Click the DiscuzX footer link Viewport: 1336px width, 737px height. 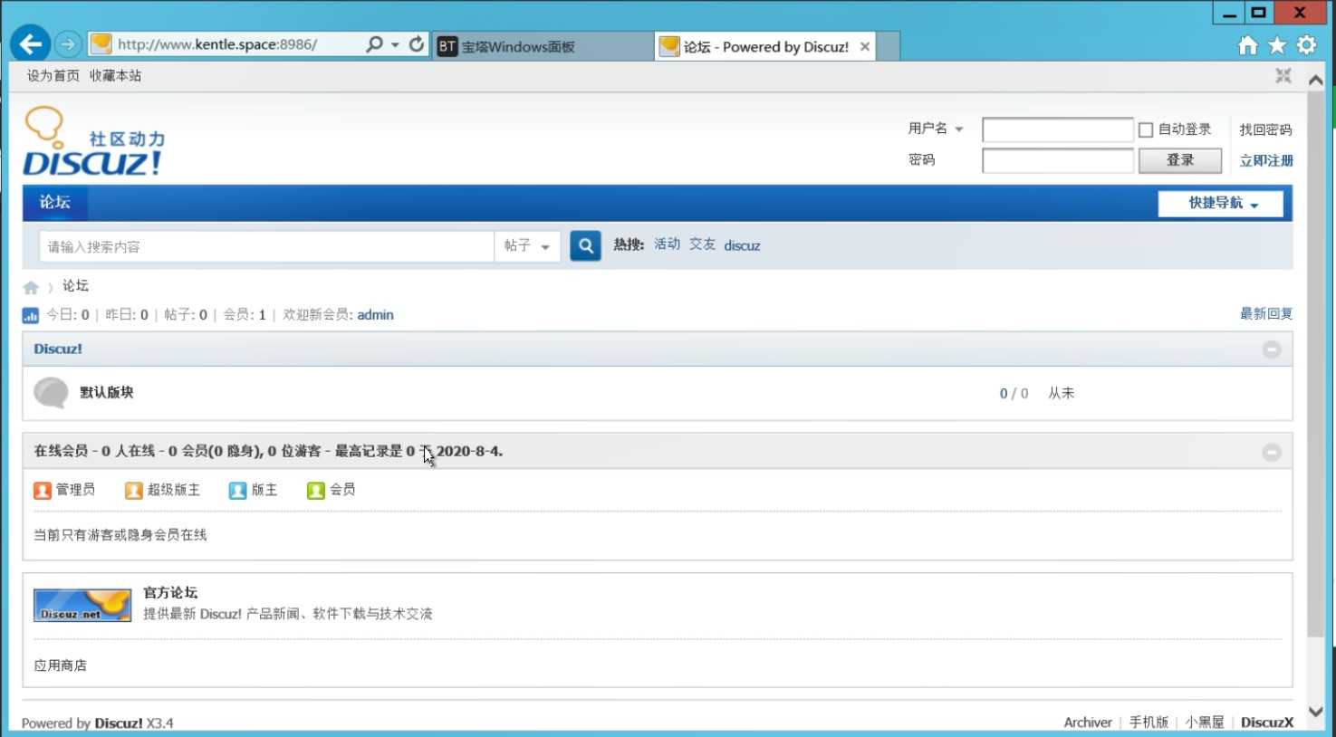tap(1267, 723)
